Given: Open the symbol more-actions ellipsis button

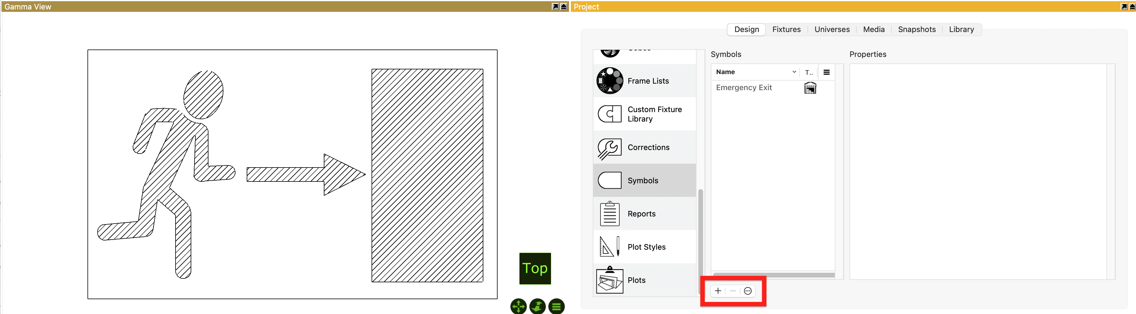Looking at the screenshot, I should (748, 291).
